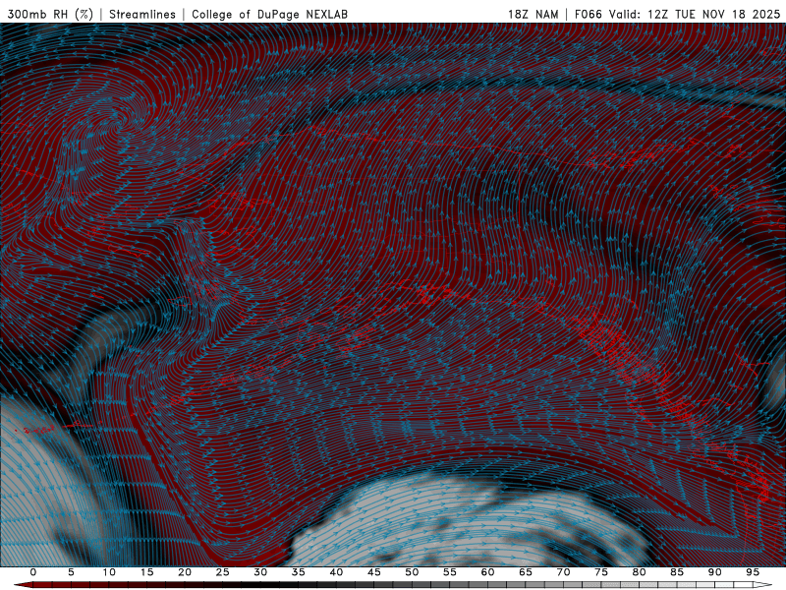
Task: Click the '25' value on the color scale
Action: [223, 572]
